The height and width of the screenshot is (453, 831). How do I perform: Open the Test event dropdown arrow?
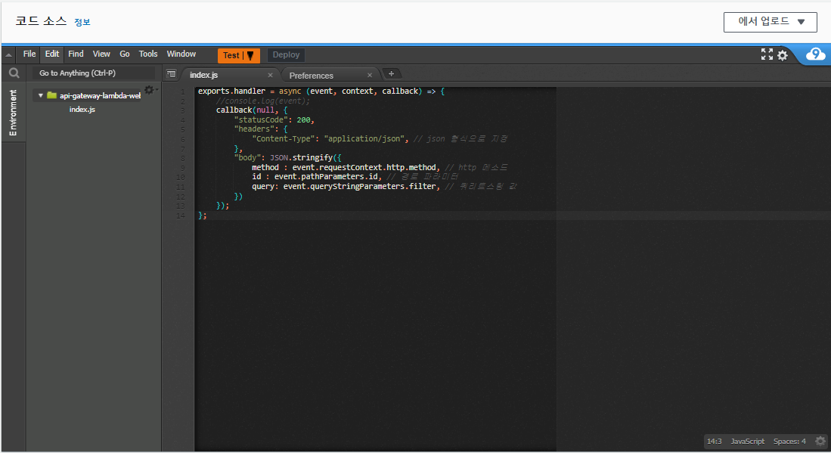[250, 54]
